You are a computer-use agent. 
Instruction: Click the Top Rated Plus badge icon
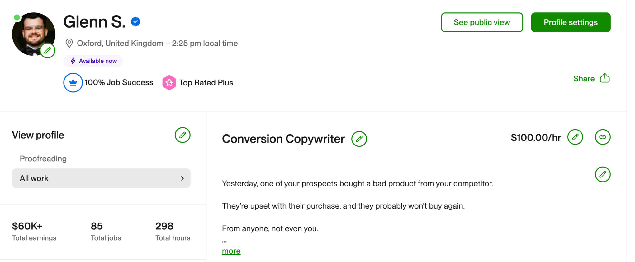point(169,83)
